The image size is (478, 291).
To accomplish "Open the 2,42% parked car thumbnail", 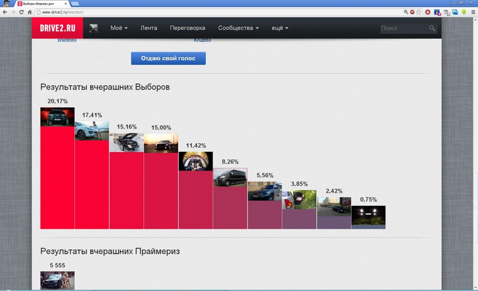I will coord(334,206).
